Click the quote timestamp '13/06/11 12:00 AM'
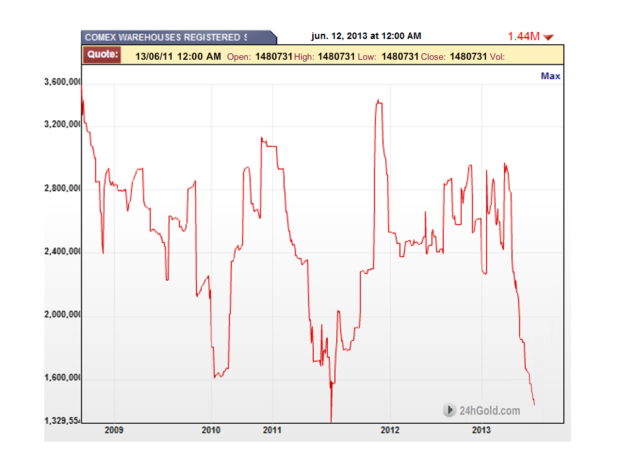Screen dimensions: 618x468 (x=178, y=57)
